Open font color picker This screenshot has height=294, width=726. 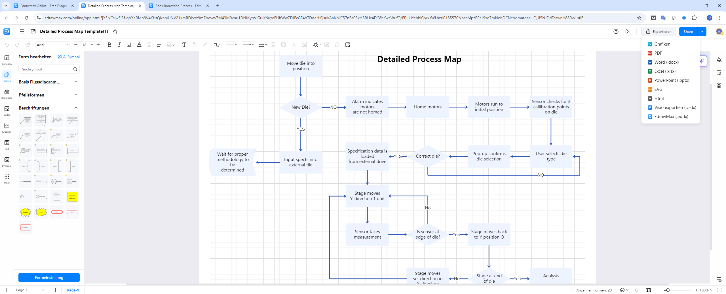point(139,45)
